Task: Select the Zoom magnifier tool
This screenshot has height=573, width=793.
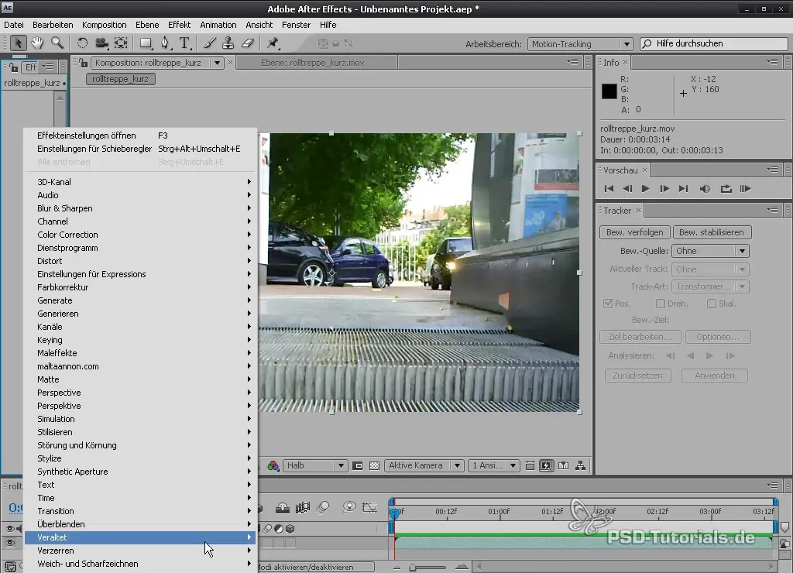Action: tap(57, 43)
